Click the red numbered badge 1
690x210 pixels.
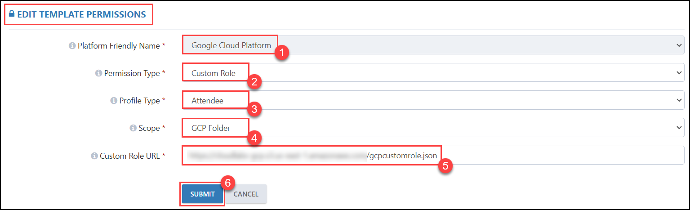[282, 53]
